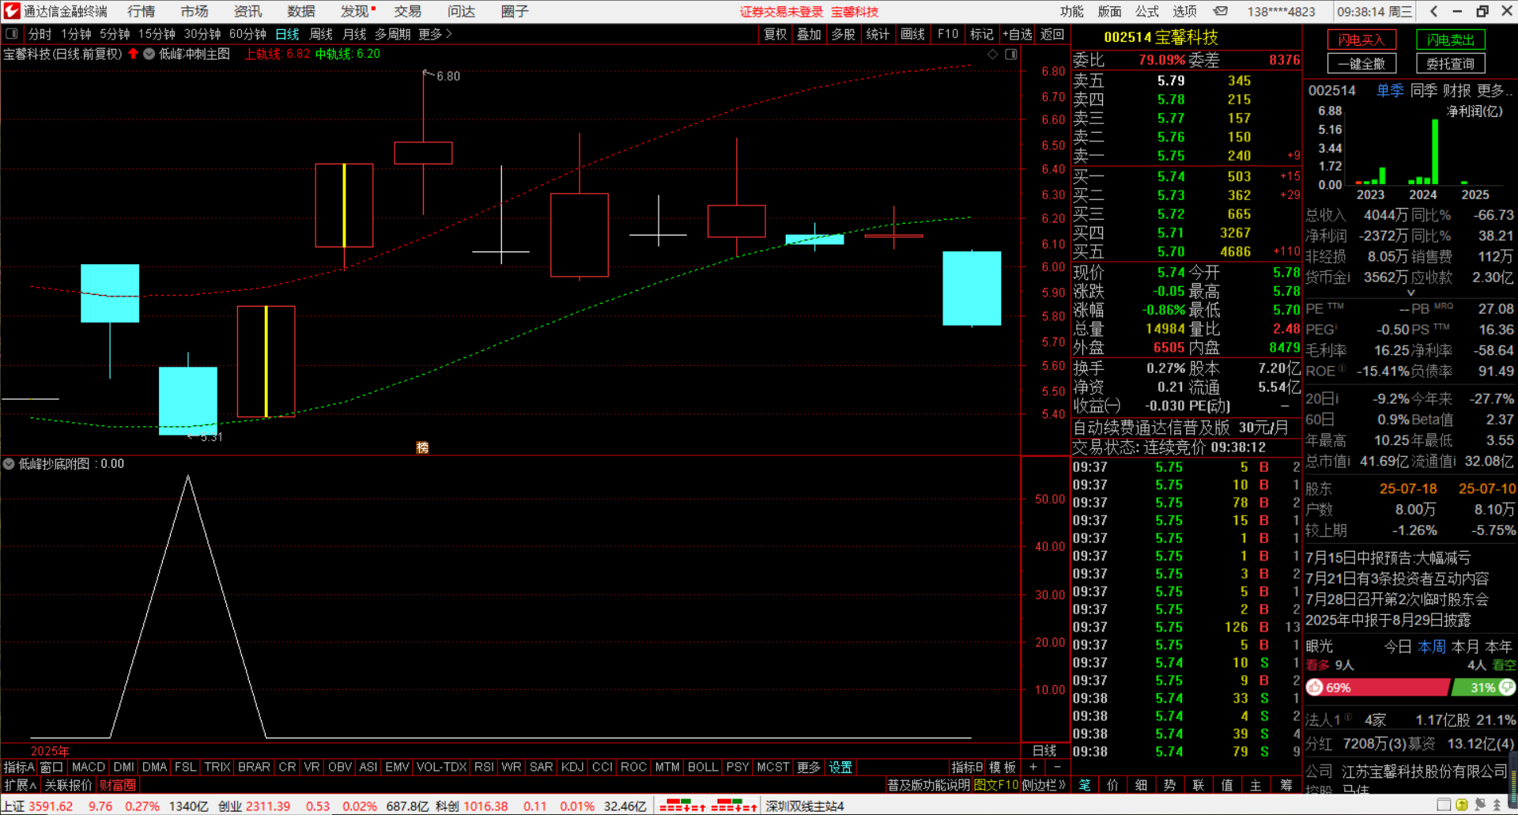Click the thumbs-up 69% bullish icon
Image resolution: width=1518 pixels, height=815 pixels.
(x=1316, y=688)
